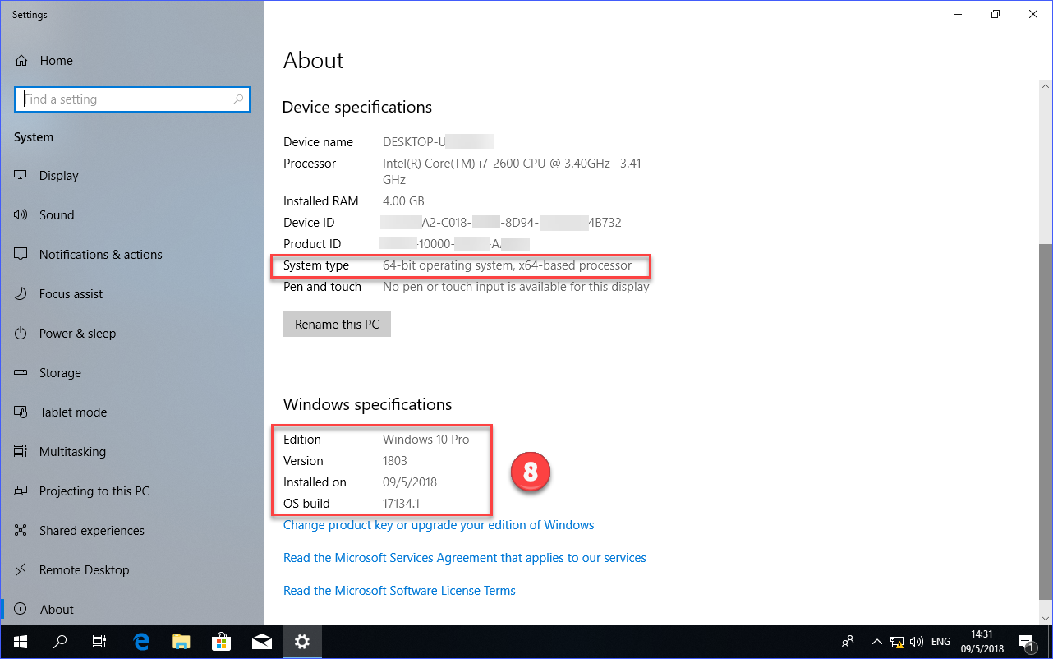Restore down the Settings window
Viewport: 1053px width, 659px height.
point(996,14)
